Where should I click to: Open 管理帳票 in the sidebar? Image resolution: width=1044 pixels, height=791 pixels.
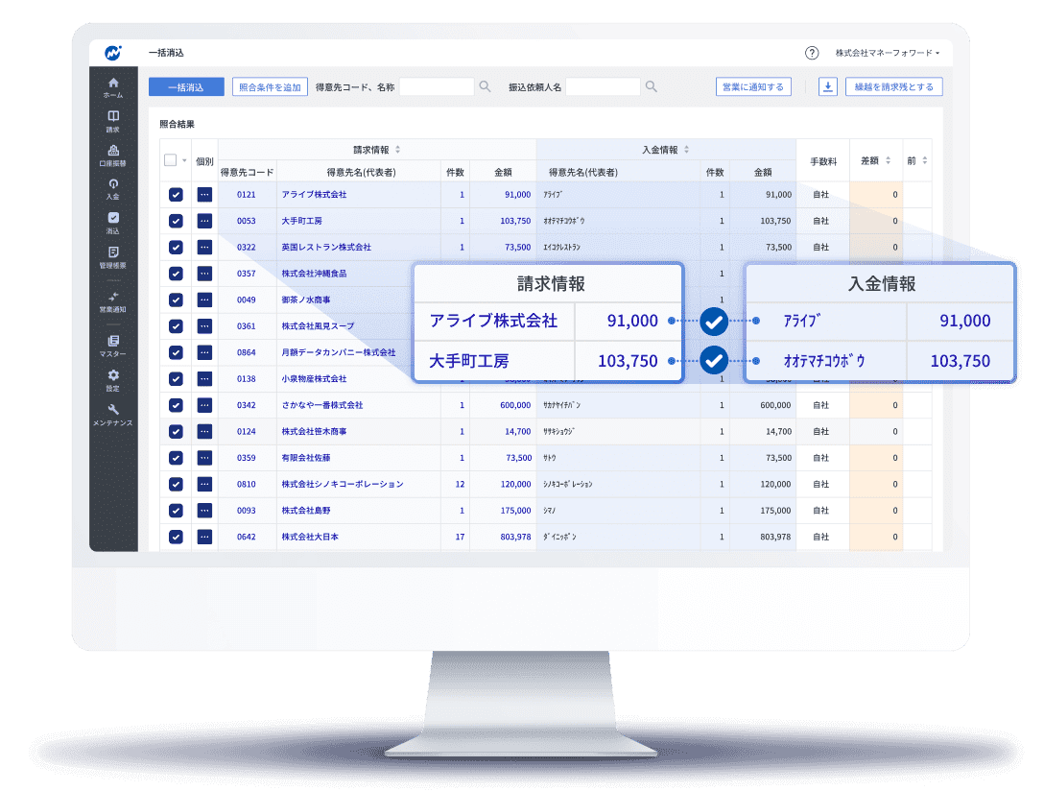point(113,256)
